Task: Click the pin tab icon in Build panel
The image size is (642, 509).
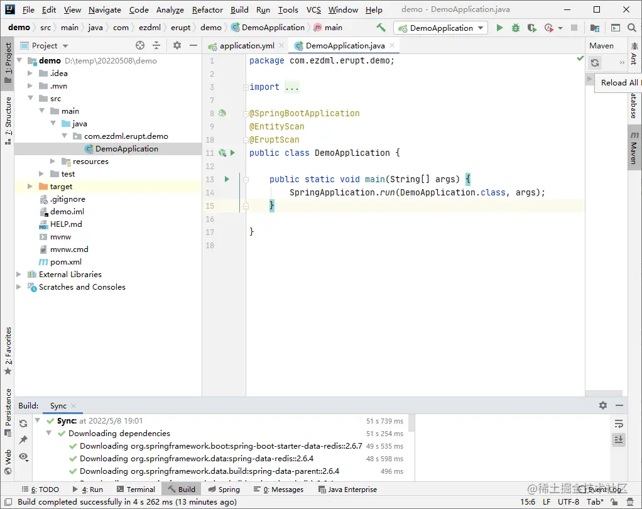Action: tap(23, 440)
